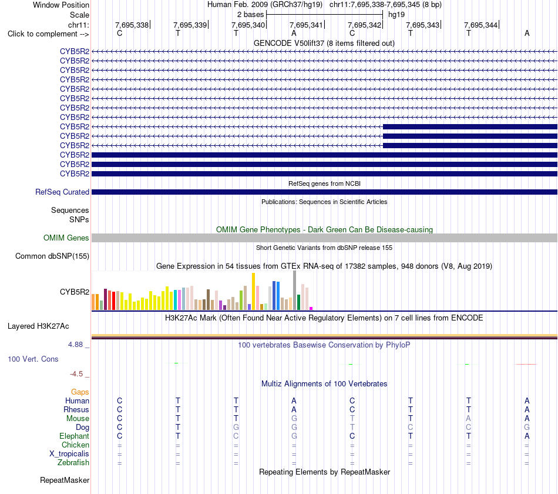
Task: Click the Rhesus species label
Action: coord(76,410)
